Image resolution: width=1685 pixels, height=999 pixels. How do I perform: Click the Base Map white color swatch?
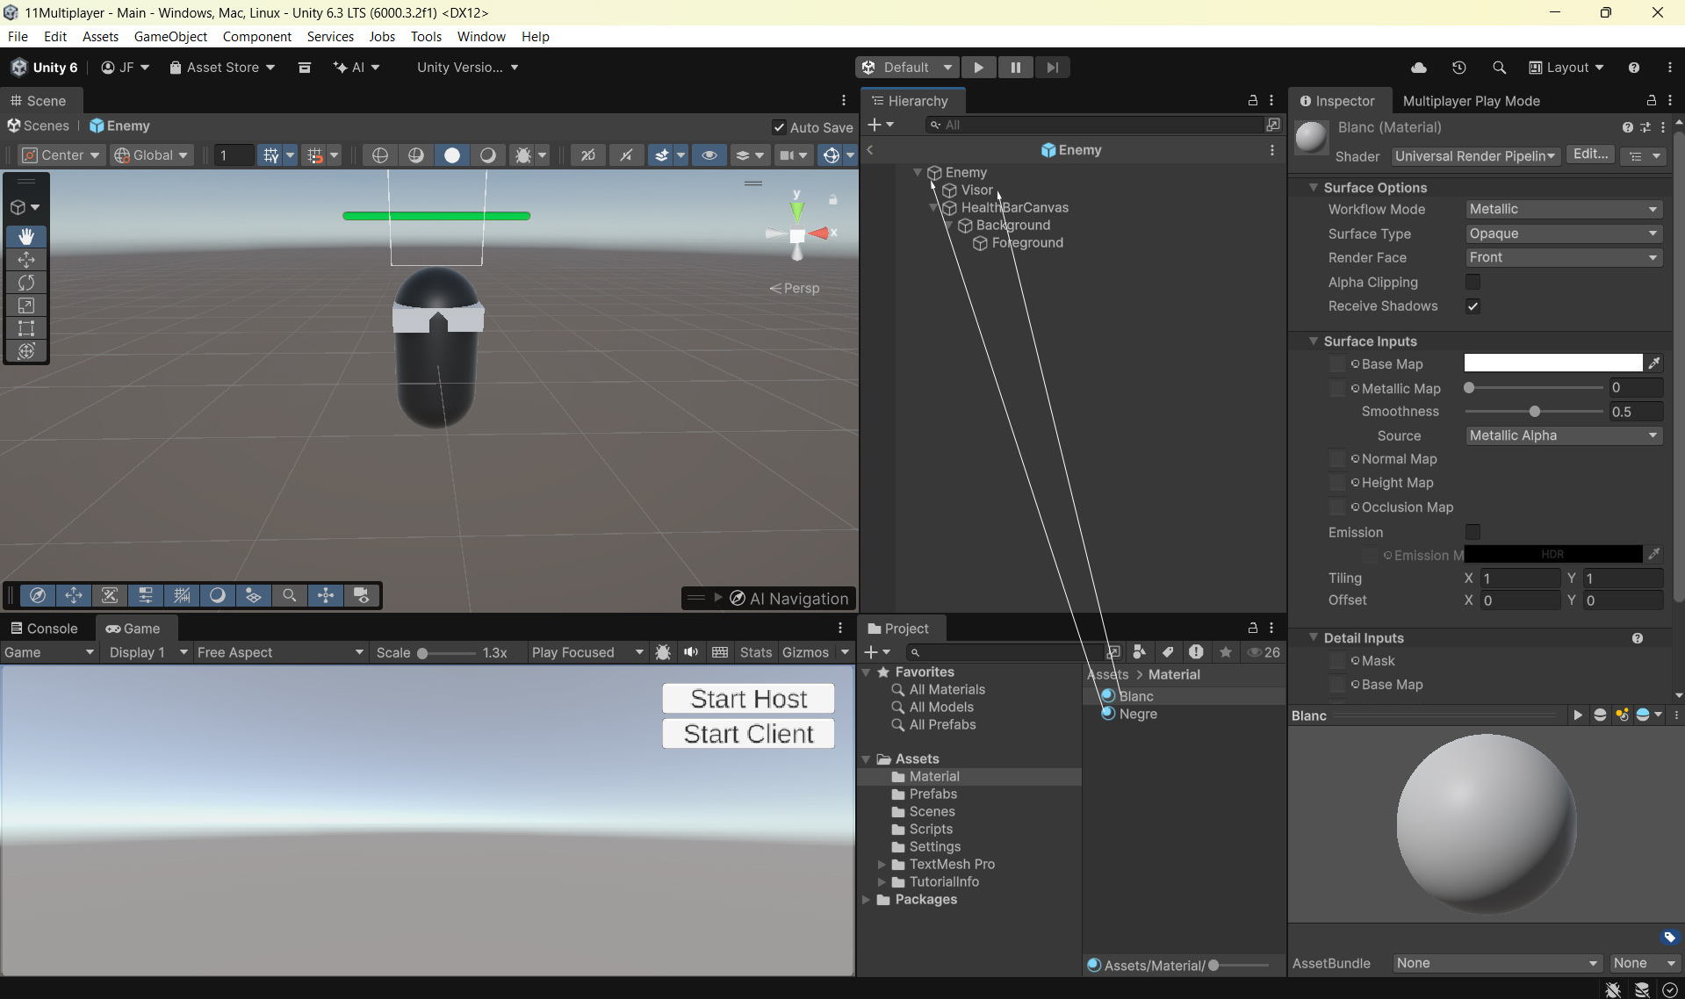pos(1552,363)
